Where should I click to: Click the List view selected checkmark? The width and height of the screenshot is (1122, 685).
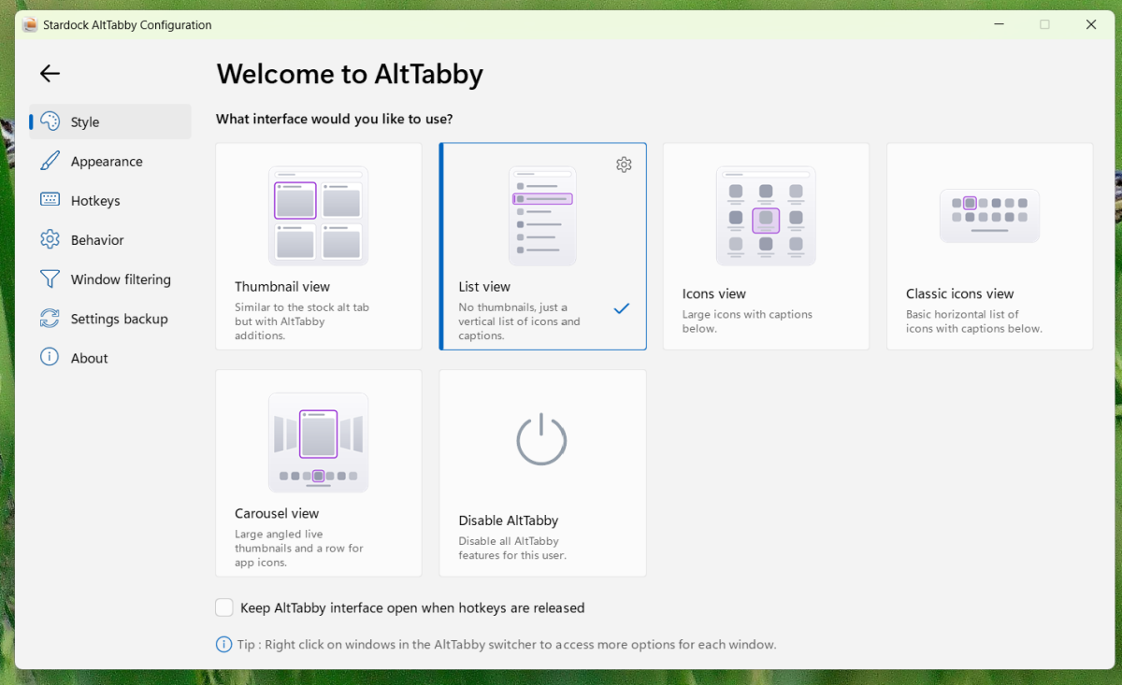(622, 308)
